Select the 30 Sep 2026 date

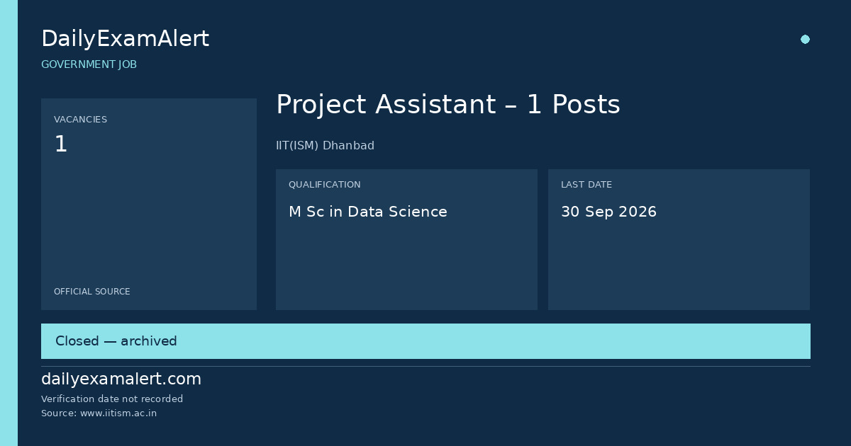click(608, 212)
